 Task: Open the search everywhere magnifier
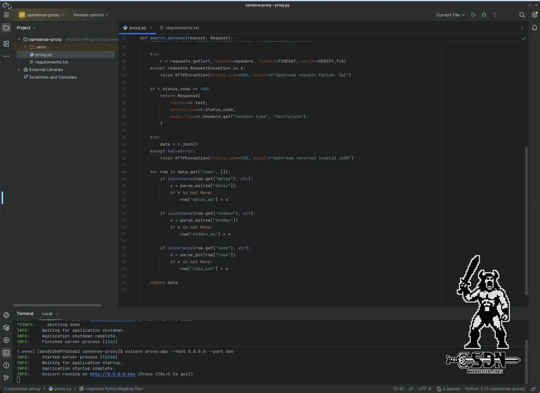pyautogui.click(x=522, y=15)
